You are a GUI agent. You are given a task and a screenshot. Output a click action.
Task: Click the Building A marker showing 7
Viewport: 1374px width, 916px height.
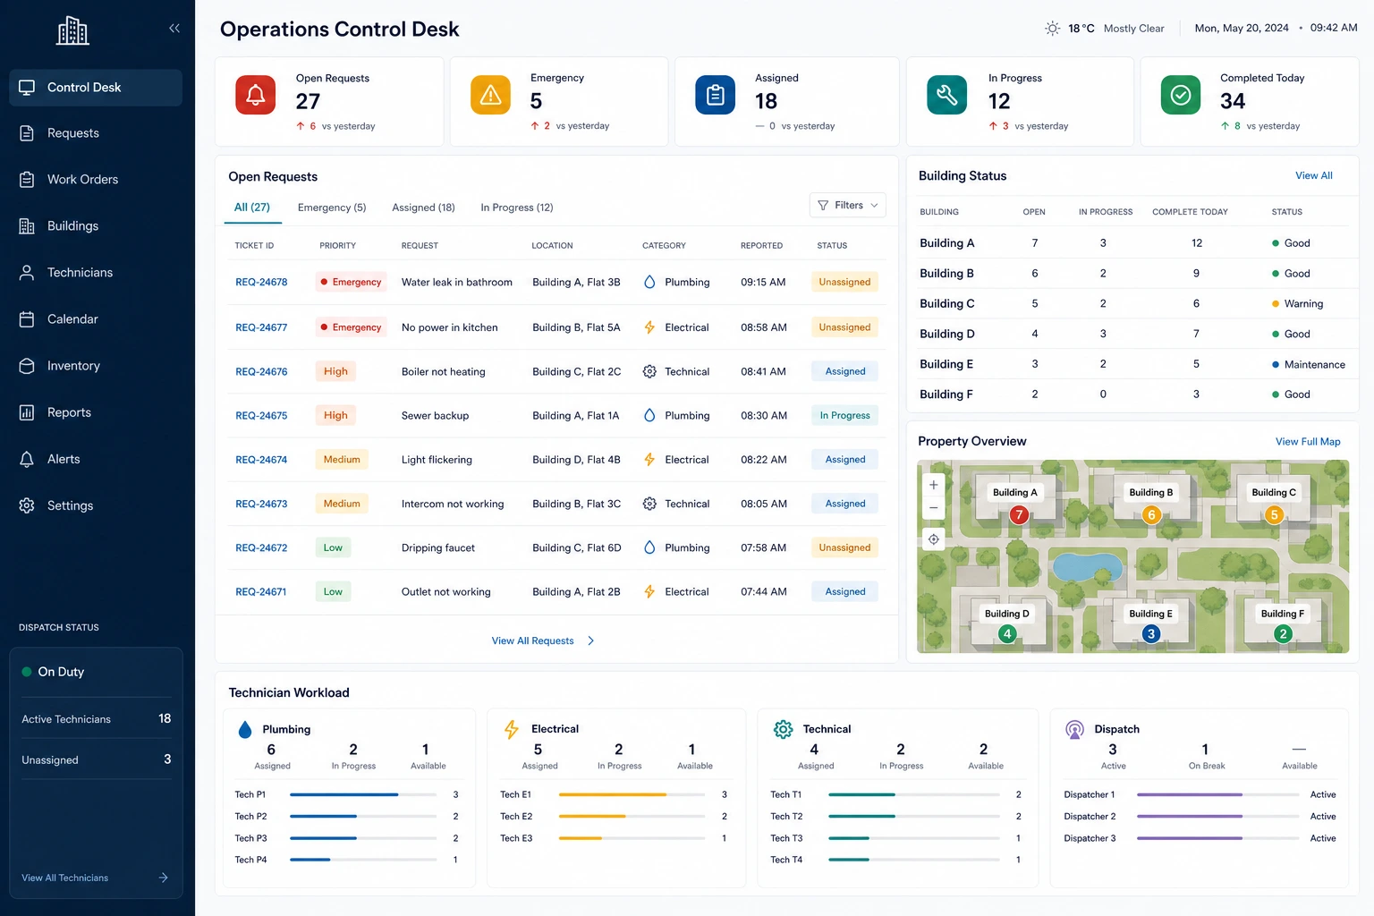click(1018, 514)
